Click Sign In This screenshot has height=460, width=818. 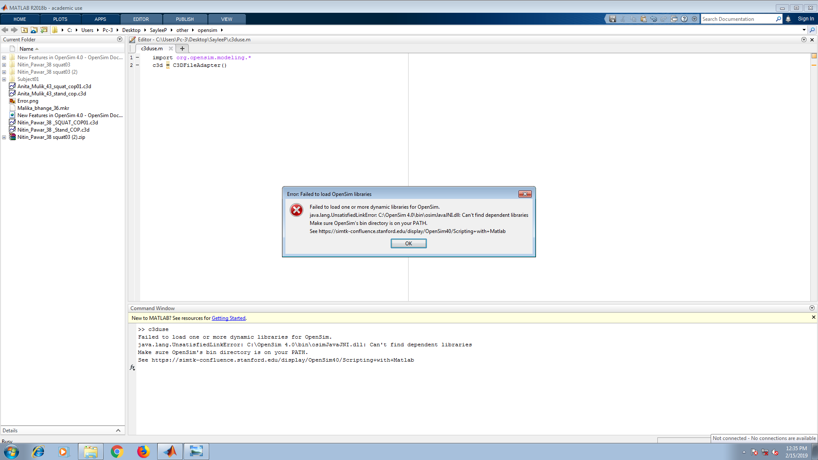point(806,19)
